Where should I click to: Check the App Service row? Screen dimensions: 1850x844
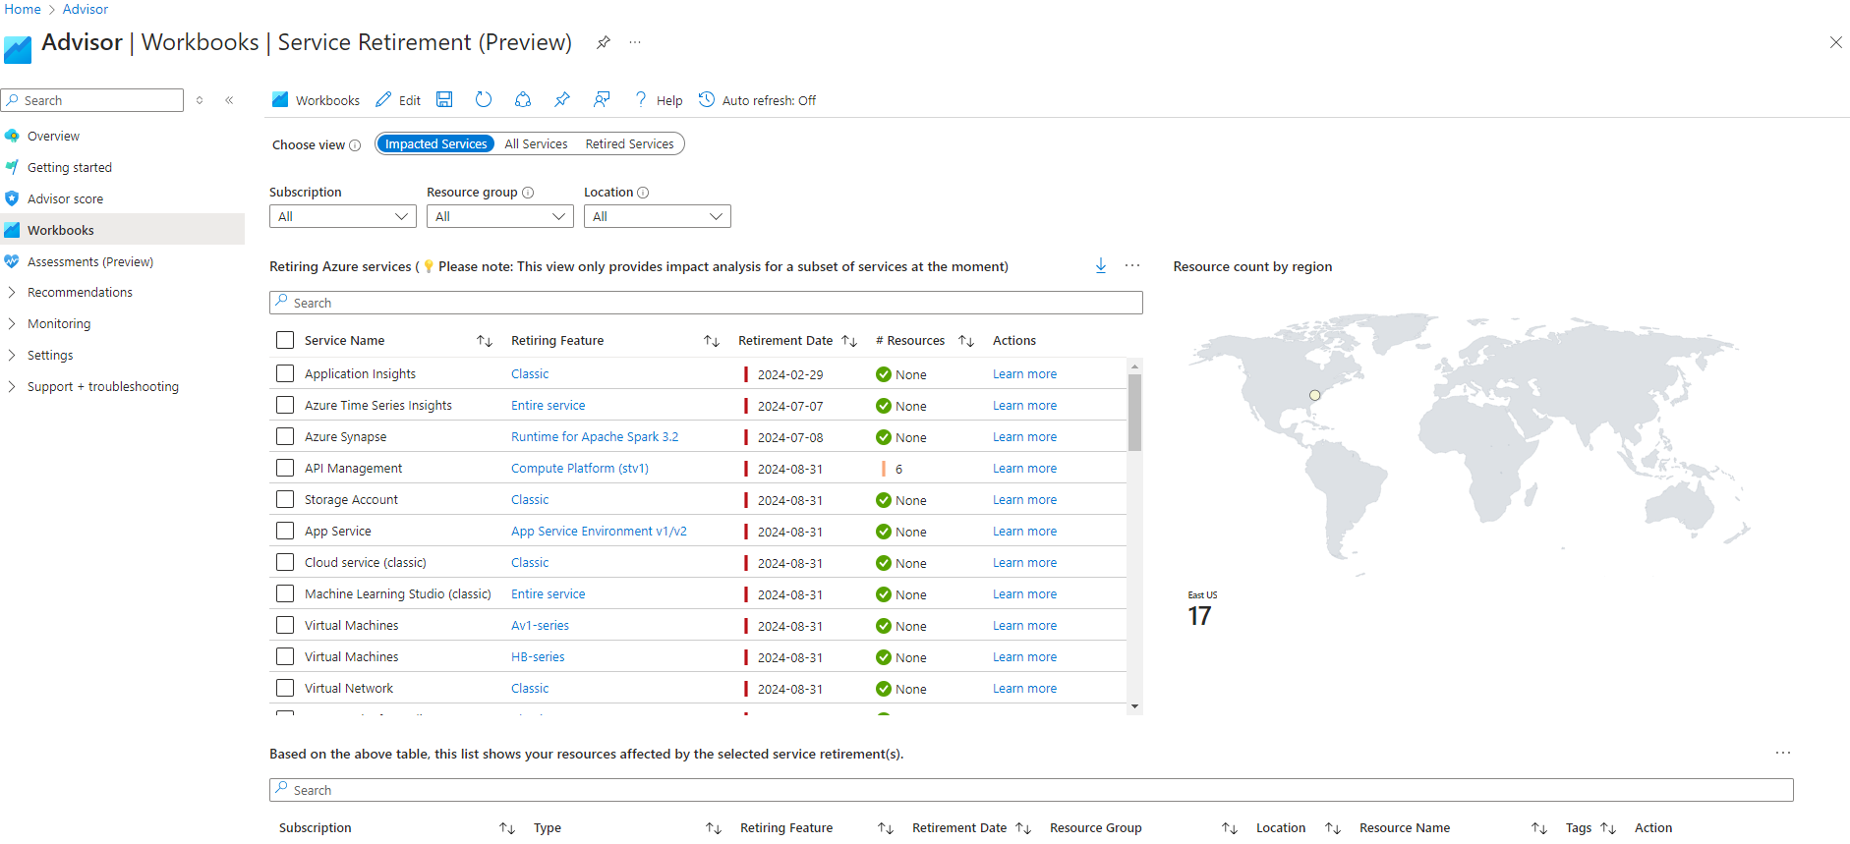[x=285, y=531]
